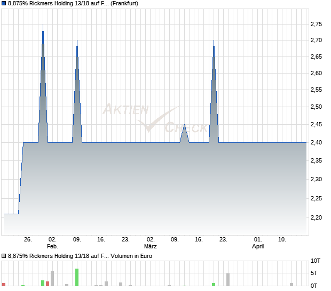Click the chart title '8,875% Rickmers Holding 13/18 auf F... (Frankfurt)'

[73, 4]
